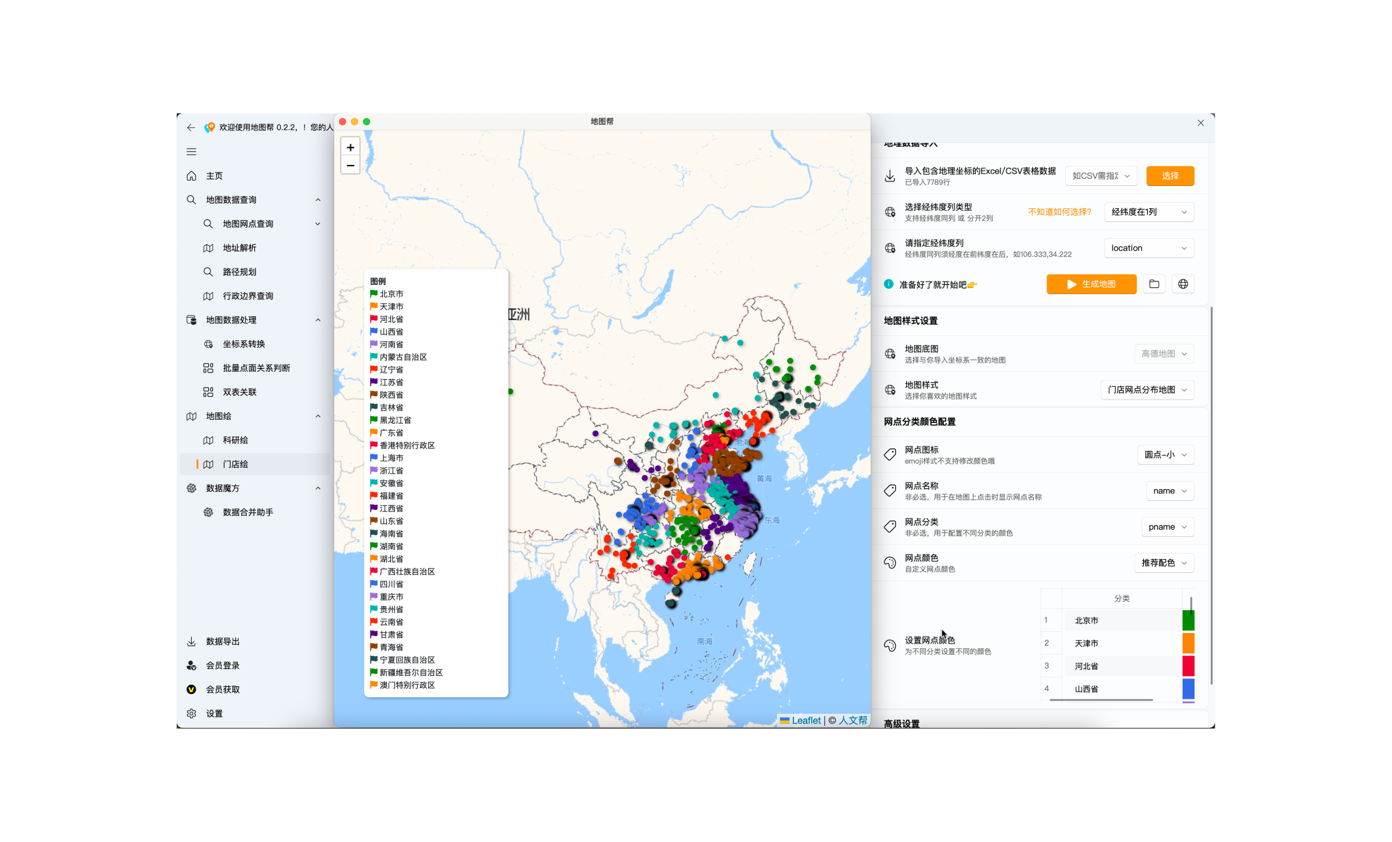Screen dimensions: 1392x842
Task: Collapse the 地图数据查询 sidebar section
Action: 318,200
